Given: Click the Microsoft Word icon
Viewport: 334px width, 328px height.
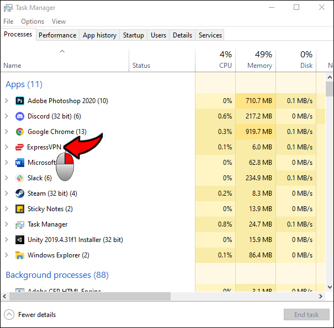Looking at the screenshot, I should (20, 163).
